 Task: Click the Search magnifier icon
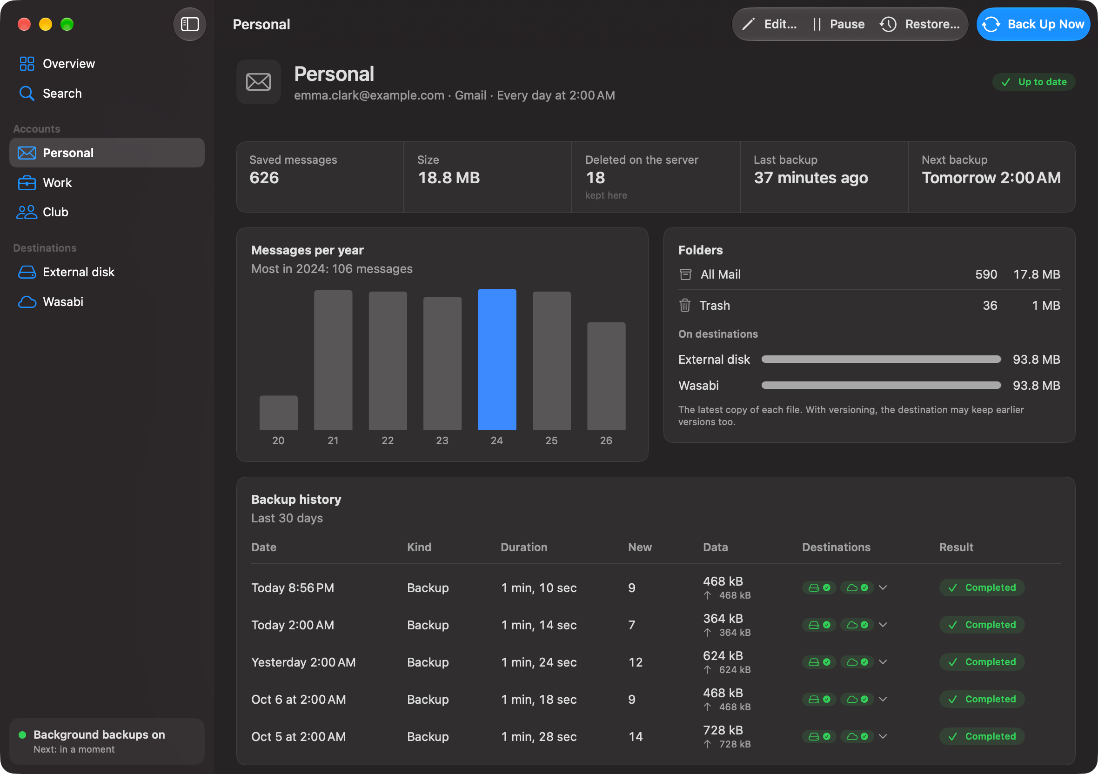27,93
